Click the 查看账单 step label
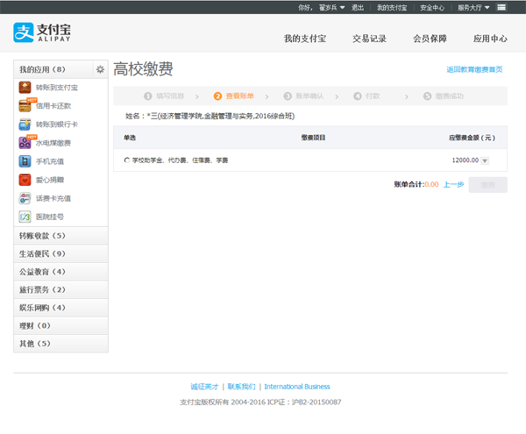 (x=240, y=96)
